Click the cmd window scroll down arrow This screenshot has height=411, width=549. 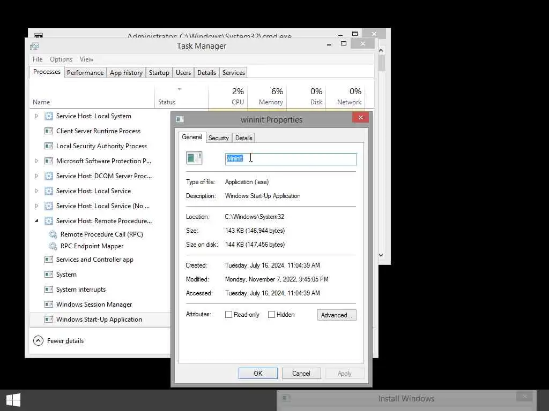click(381, 255)
